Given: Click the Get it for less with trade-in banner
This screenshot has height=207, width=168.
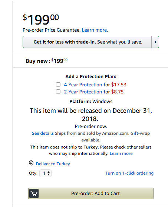Looking at the screenshot, I should pyautogui.click(x=87, y=42).
